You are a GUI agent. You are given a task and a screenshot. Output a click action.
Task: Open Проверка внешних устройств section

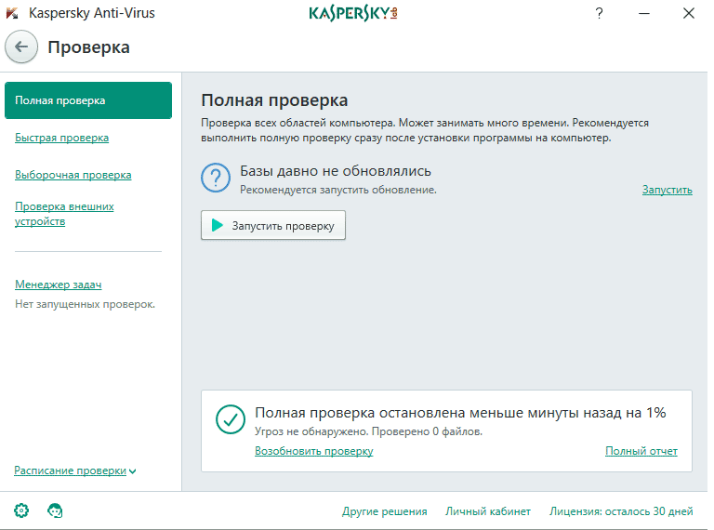pos(64,214)
